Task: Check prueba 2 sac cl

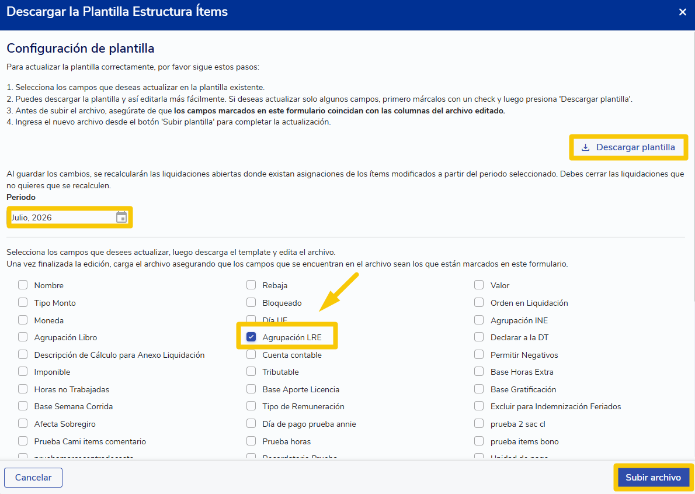Action: [479, 423]
